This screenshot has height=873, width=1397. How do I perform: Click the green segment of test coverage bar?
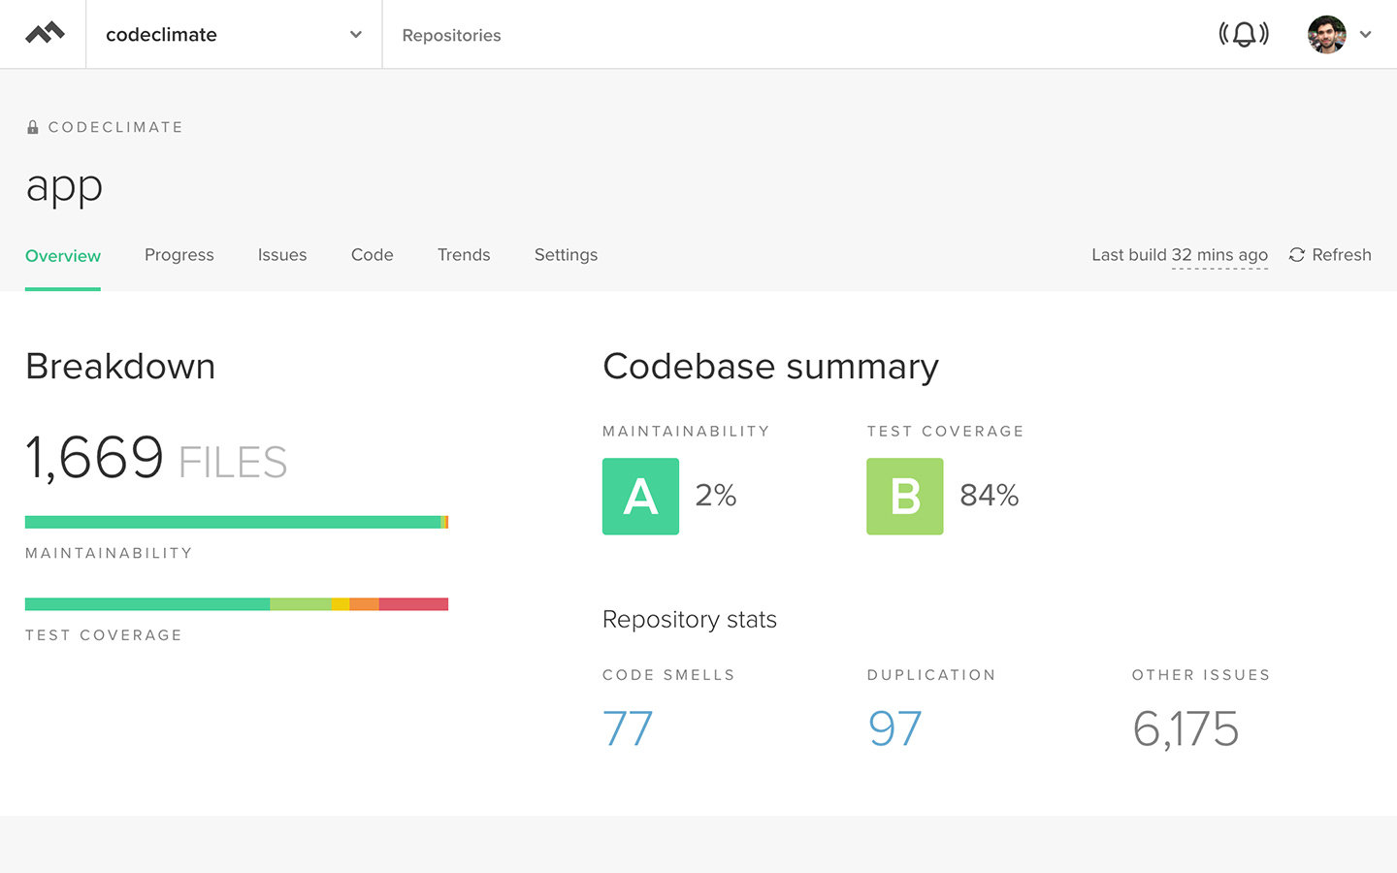point(147,604)
